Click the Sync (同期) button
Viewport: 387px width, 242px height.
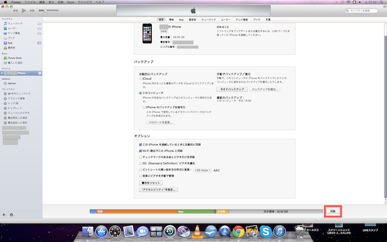(x=333, y=211)
